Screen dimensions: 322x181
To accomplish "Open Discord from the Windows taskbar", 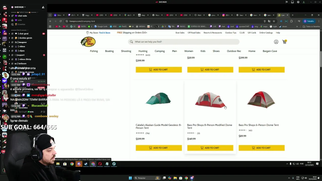I will (x=192, y=178).
